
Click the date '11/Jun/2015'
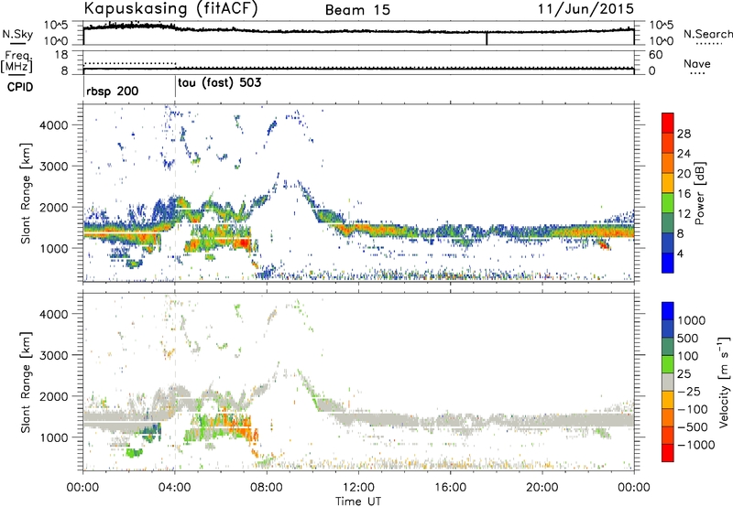click(x=585, y=9)
